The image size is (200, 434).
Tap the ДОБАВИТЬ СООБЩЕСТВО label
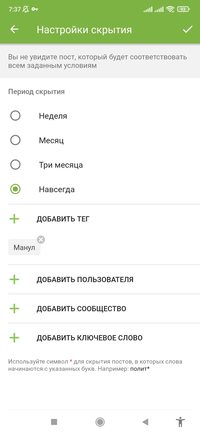[x=81, y=309]
